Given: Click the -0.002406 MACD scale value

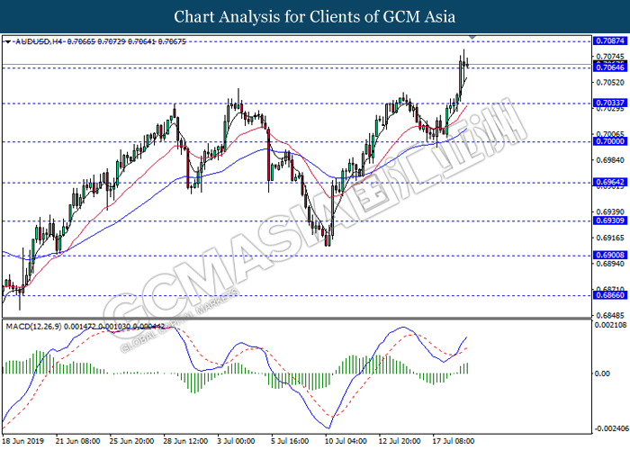Looking at the screenshot, I should tap(611, 428).
